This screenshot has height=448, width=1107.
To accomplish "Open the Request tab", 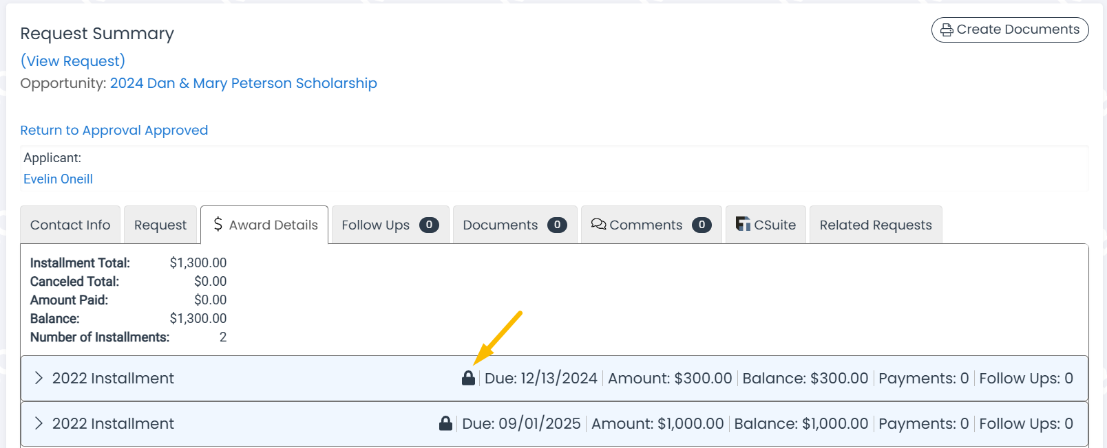I will tap(160, 225).
